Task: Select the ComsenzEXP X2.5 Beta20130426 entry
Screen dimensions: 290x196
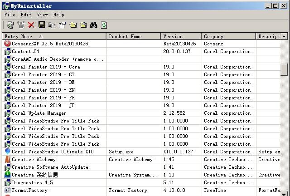Action: pos(50,44)
